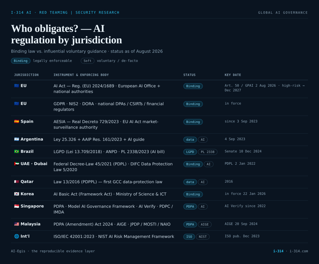Click the EU flag in the AI Act row
This screenshot has width=319, height=264.
[x=17, y=86]
